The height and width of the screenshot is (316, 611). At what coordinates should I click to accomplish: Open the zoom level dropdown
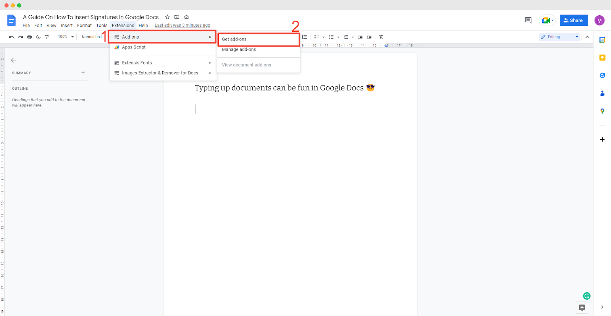point(66,37)
